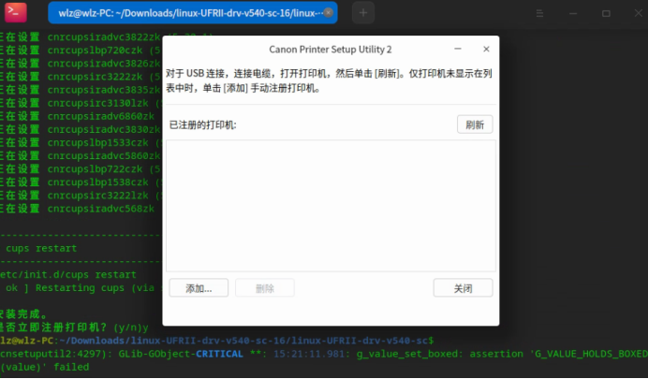Click terminal line cnrcupslbp1538czk

(81, 182)
